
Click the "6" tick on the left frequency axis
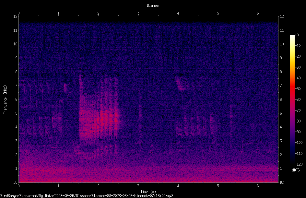coord(17,99)
